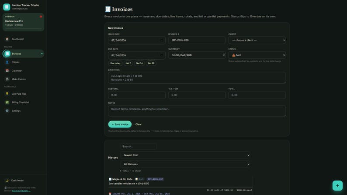Go to Dashboard in sidebar
The width and height of the screenshot is (347, 195).
tap(23, 39)
